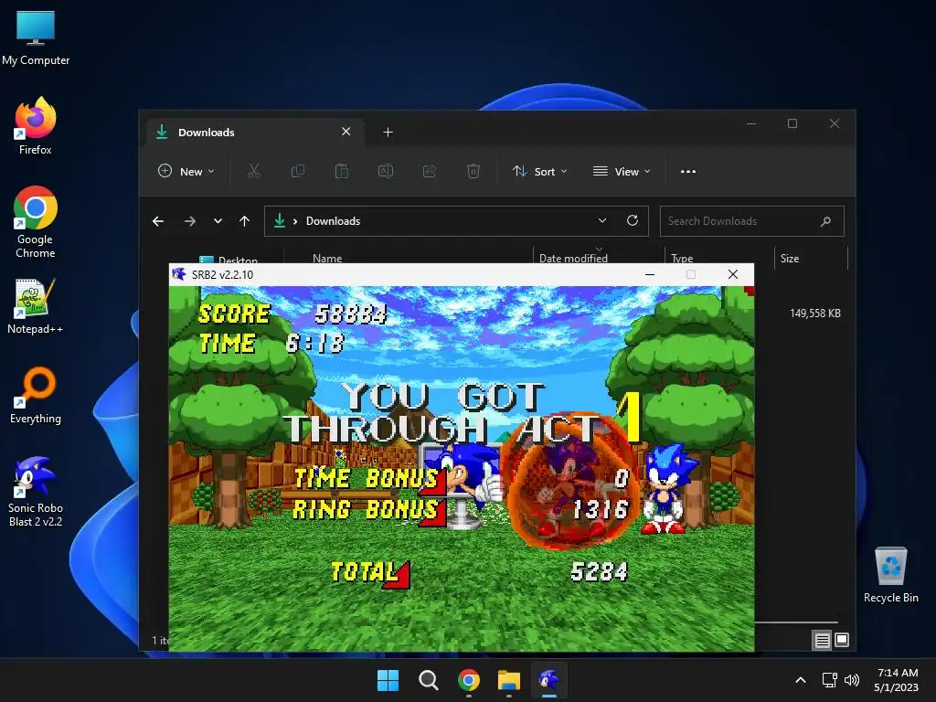
Task: Show hidden system tray icons chevron
Action: (x=801, y=680)
